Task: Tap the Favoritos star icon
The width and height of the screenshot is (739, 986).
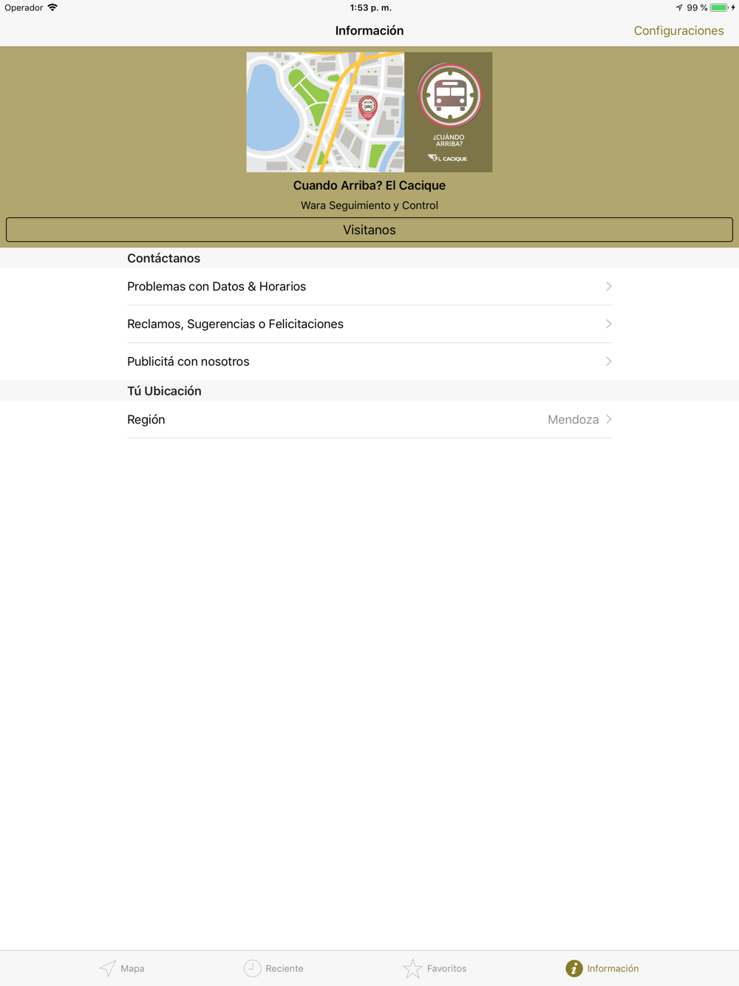Action: click(412, 968)
